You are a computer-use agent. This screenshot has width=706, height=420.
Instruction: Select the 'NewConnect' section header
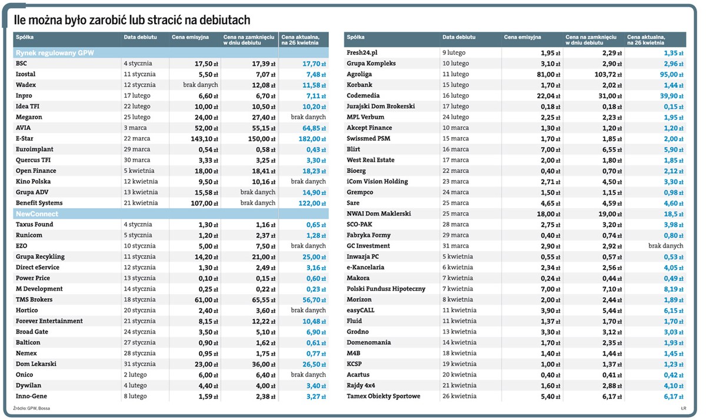click(34, 214)
